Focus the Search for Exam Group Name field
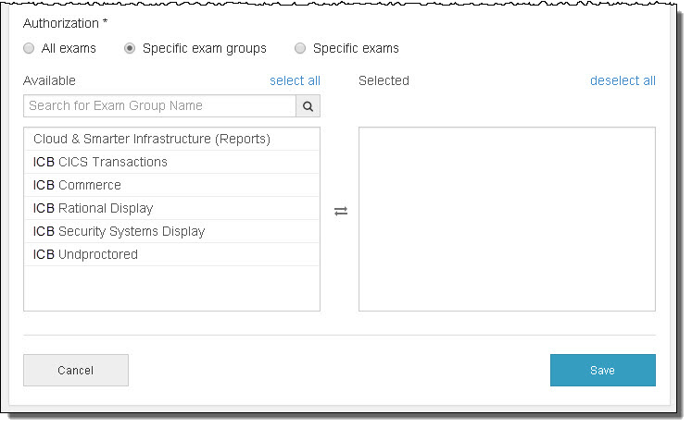Viewport: 692px width, 428px height. pyautogui.click(x=159, y=106)
